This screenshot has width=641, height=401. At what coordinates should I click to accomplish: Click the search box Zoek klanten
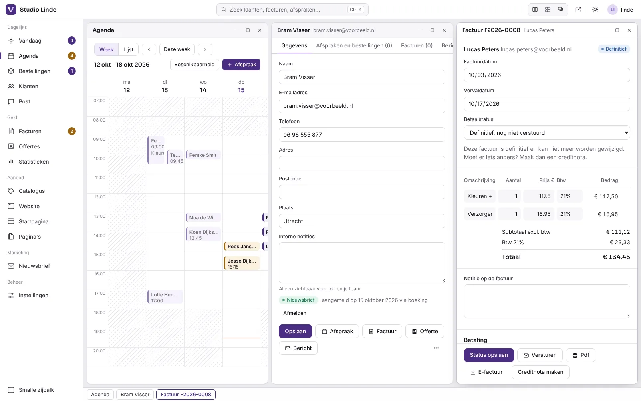292,10
